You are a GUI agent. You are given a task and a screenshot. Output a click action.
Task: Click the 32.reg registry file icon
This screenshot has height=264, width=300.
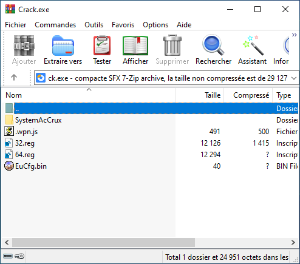point(9,143)
